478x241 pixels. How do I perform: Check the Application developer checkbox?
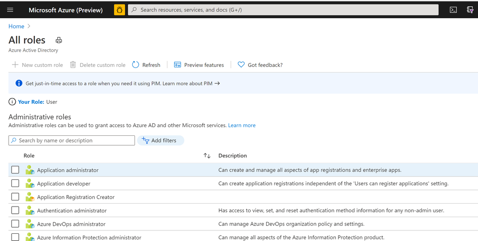pyautogui.click(x=15, y=183)
